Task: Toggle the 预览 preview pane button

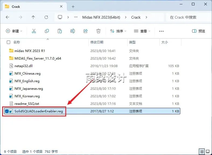Action: 199,31
